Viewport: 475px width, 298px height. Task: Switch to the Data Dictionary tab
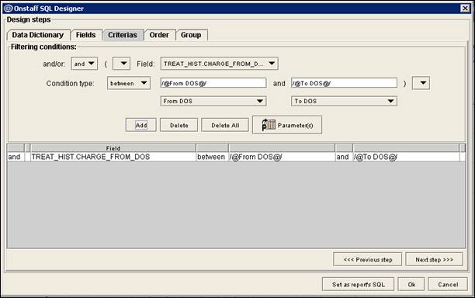point(38,35)
